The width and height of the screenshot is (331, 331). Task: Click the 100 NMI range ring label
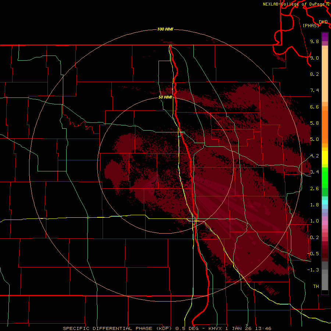165,29
